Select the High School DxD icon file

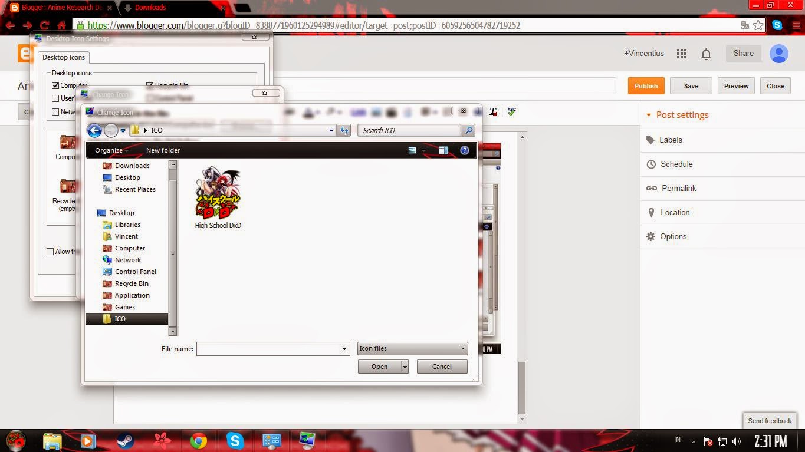pos(218,197)
